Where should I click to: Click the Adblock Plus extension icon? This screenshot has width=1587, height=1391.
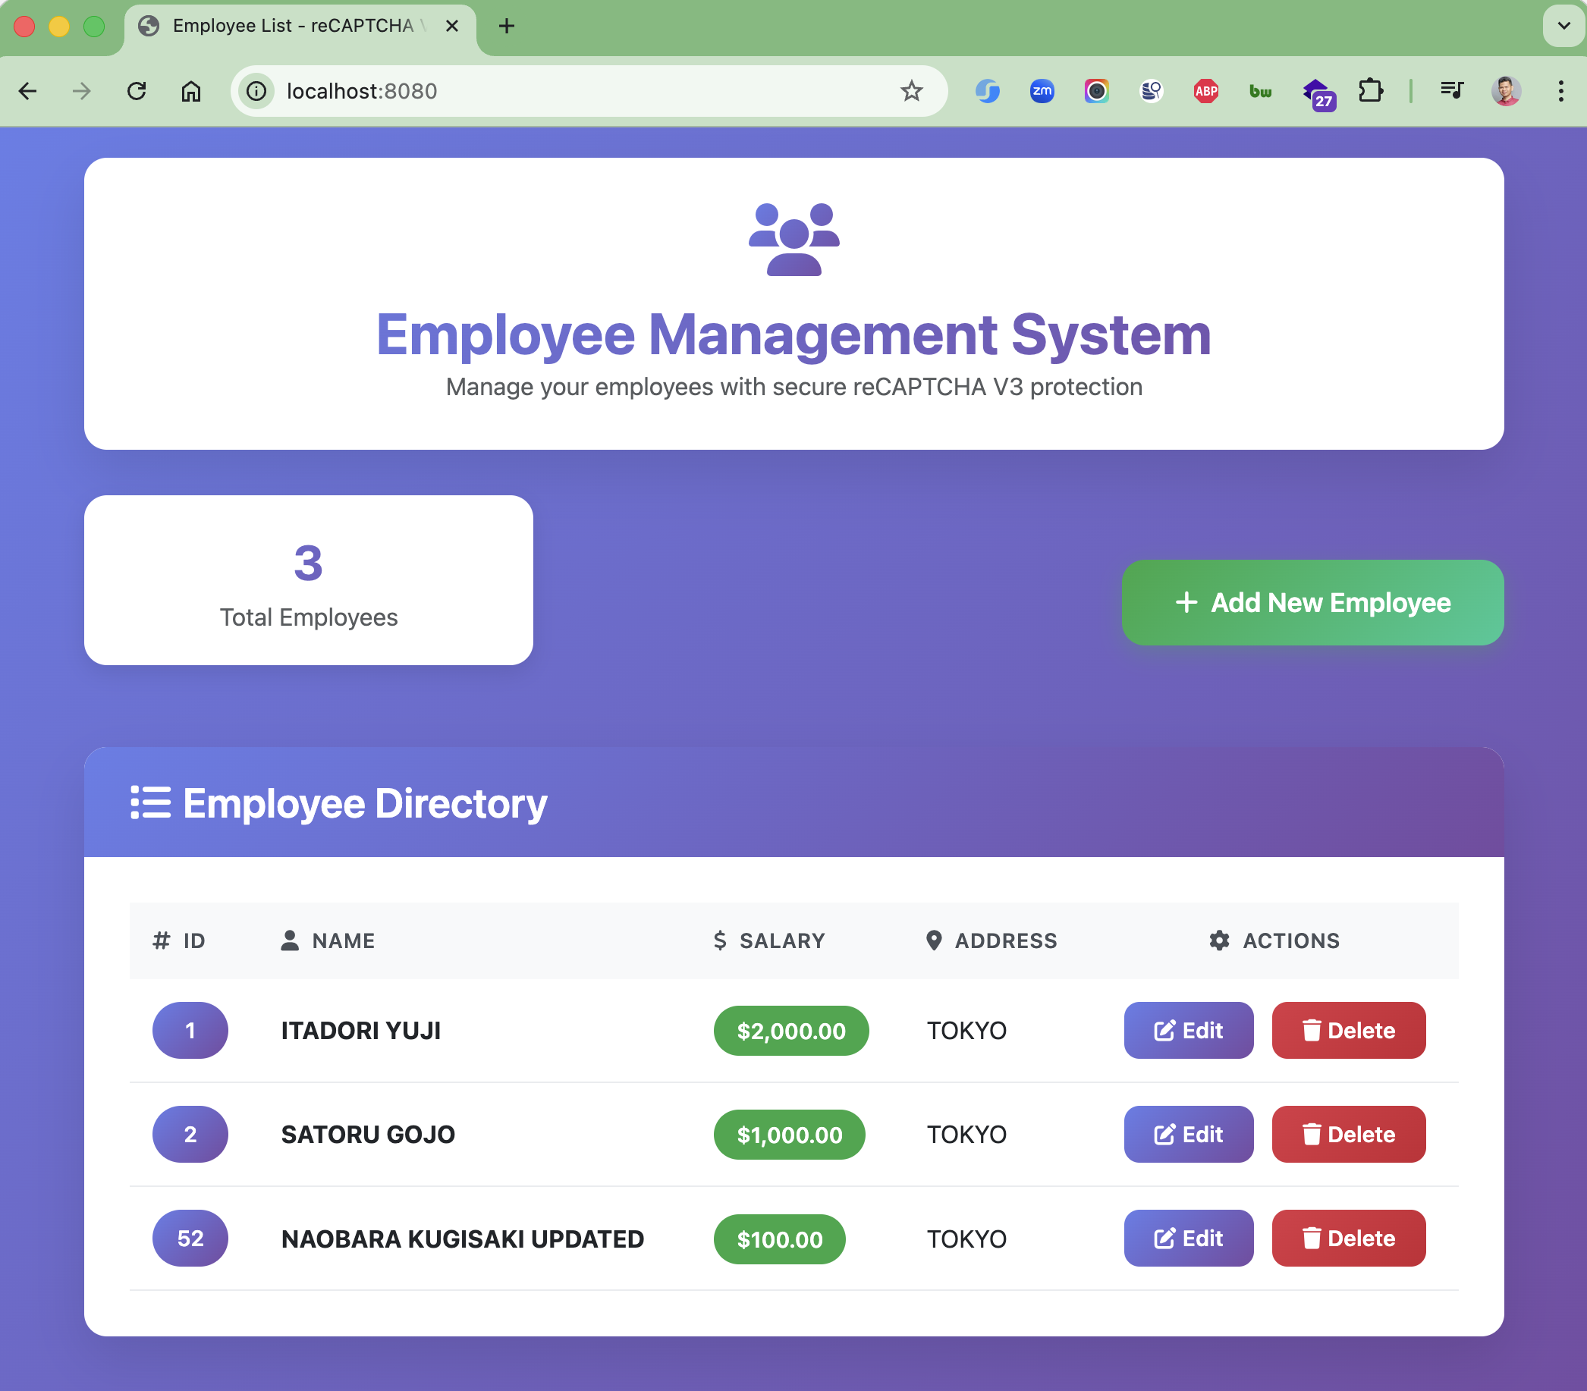point(1205,91)
